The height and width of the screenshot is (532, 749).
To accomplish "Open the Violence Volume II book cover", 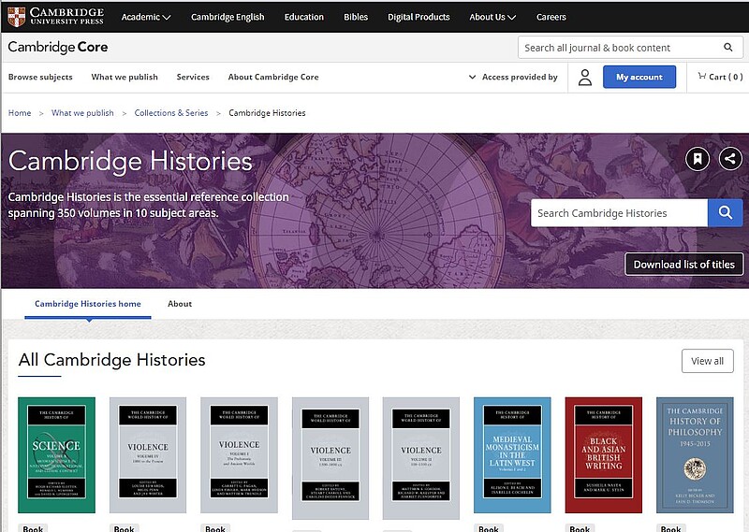I will coord(420,458).
